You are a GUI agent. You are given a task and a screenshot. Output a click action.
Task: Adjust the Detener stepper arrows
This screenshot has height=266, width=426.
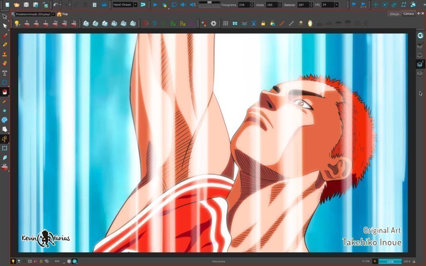[311, 5]
